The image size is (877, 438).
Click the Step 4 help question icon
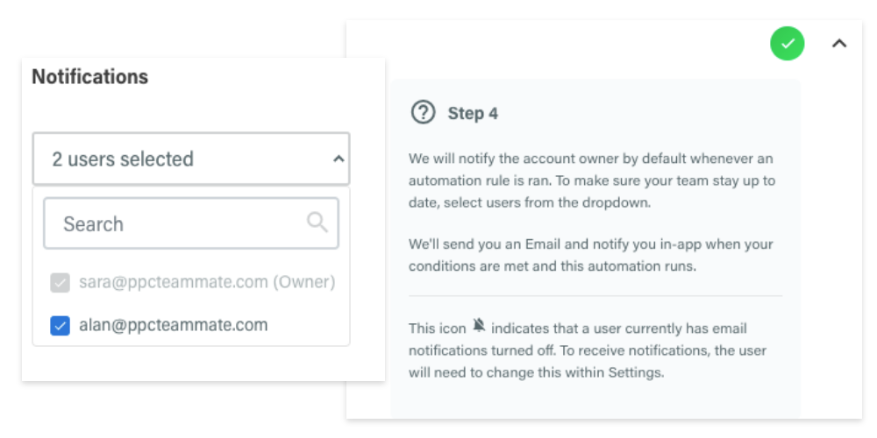click(423, 112)
